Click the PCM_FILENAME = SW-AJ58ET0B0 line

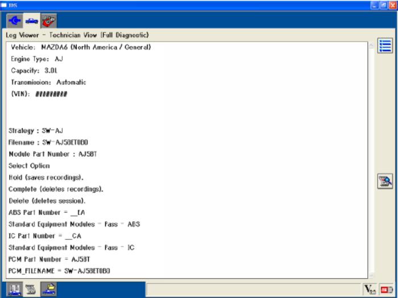click(59, 271)
